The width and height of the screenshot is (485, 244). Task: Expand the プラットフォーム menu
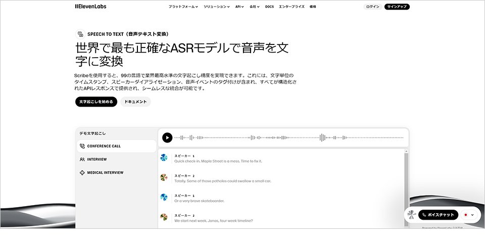pyautogui.click(x=183, y=7)
